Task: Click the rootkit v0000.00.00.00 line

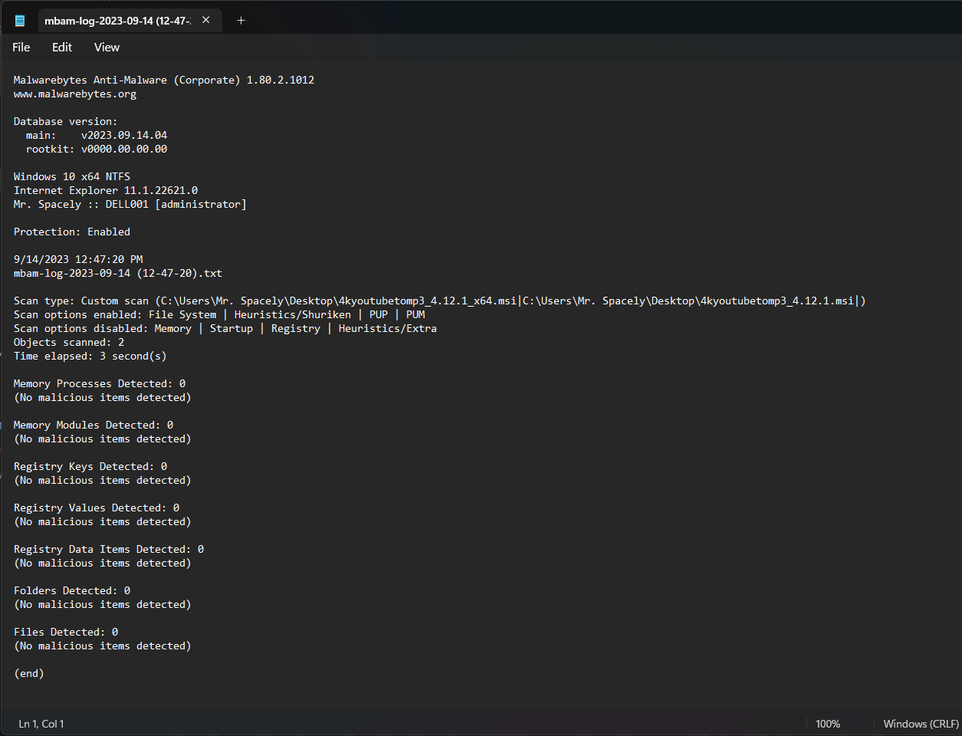Action: point(97,149)
